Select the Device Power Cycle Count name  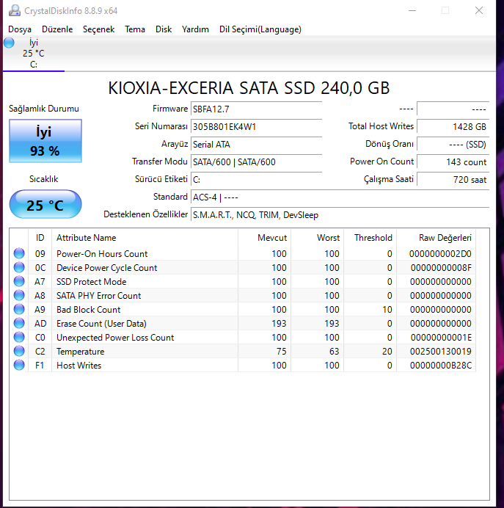[x=107, y=268]
